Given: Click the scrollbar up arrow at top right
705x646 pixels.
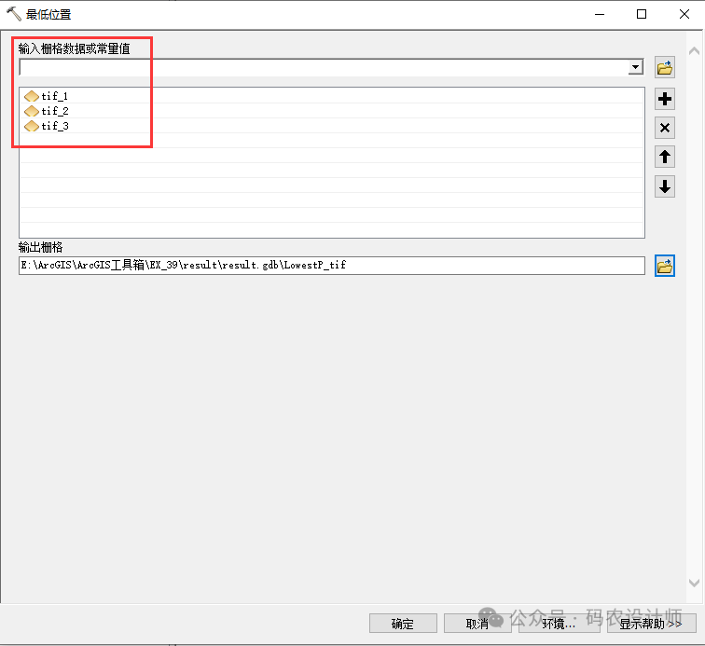Looking at the screenshot, I should point(694,49).
